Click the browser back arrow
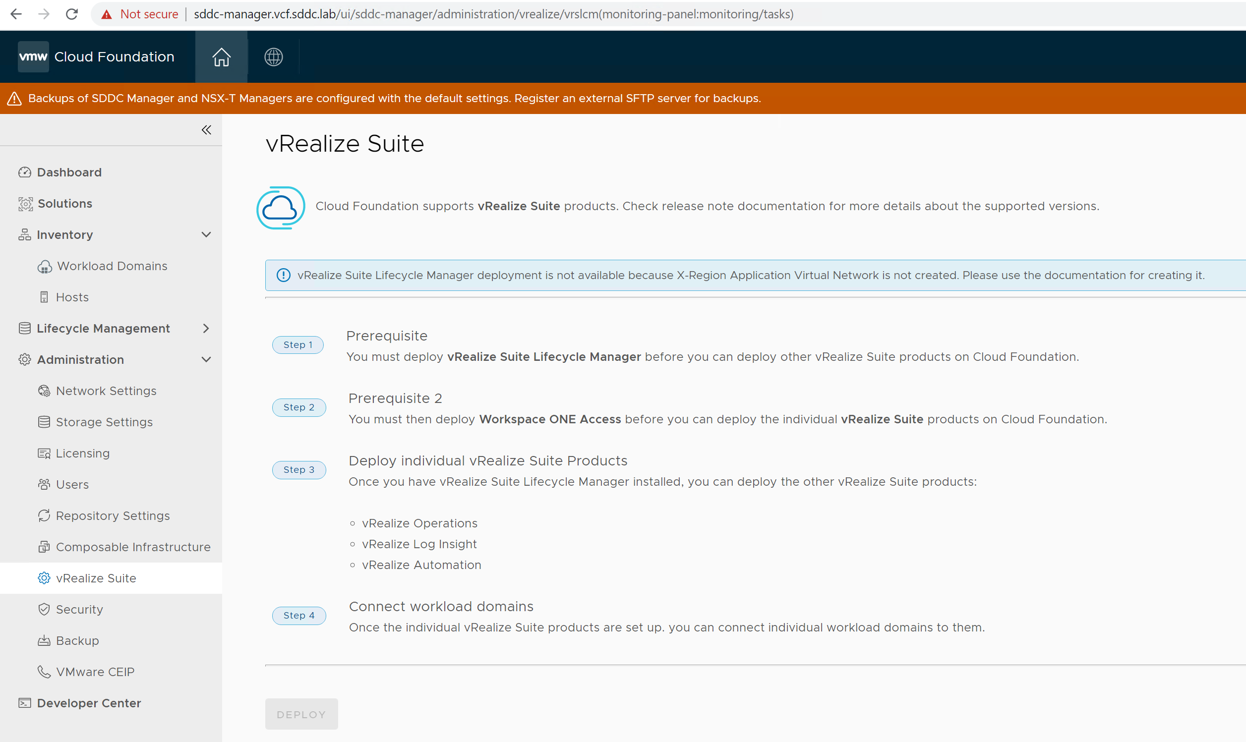Image resolution: width=1246 pixels, height=742 pixels. [x=16, y=14]
